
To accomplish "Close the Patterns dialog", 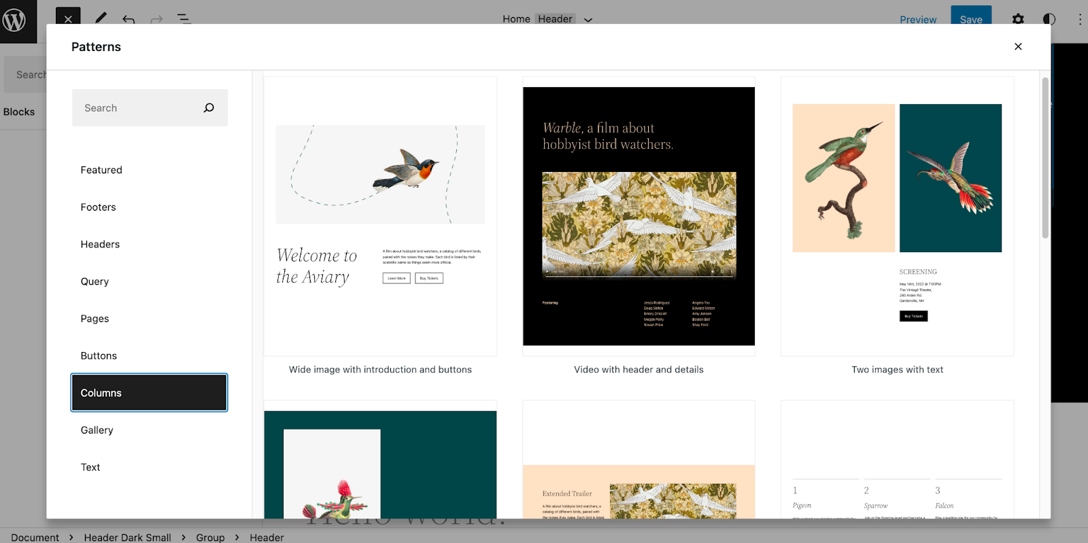I will [x=1018, y=46].
